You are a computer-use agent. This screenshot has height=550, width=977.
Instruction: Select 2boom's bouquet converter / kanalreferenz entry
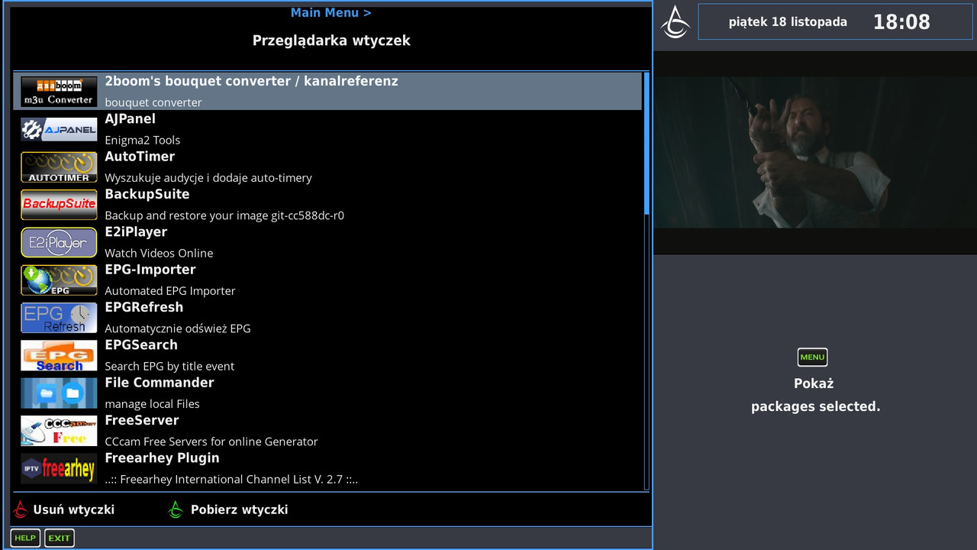click(x=327, y=91)
